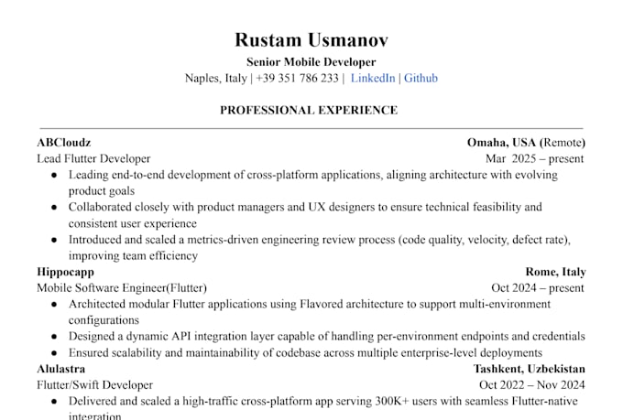Screen dimensions: 623x420
Task: Click the bullet starting 'Designed a dynamic API integration'
Action: (x=326, y=336)
